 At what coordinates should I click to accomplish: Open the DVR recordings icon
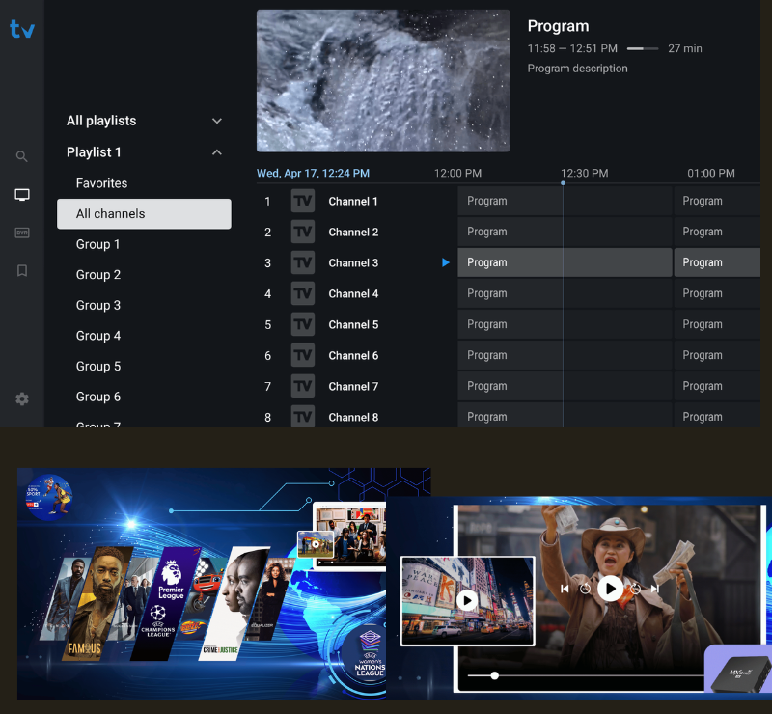tap(21, 232)
